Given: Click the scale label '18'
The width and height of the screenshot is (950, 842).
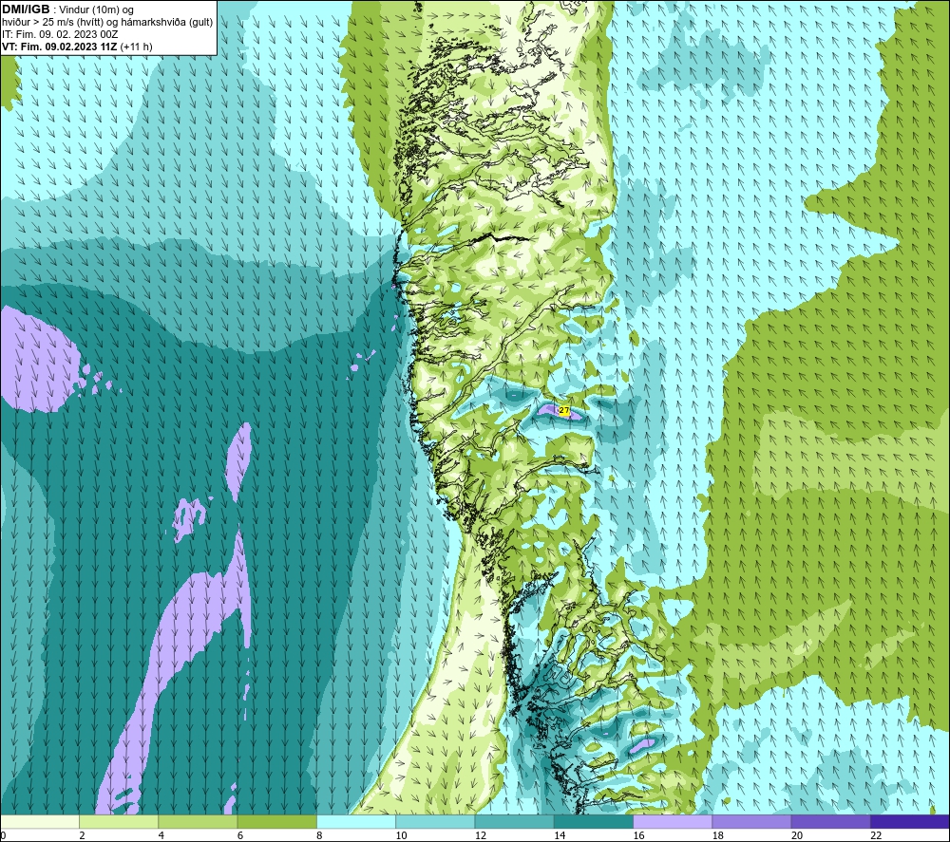Looking at the screenshot, I should click(x=717, y=835).
